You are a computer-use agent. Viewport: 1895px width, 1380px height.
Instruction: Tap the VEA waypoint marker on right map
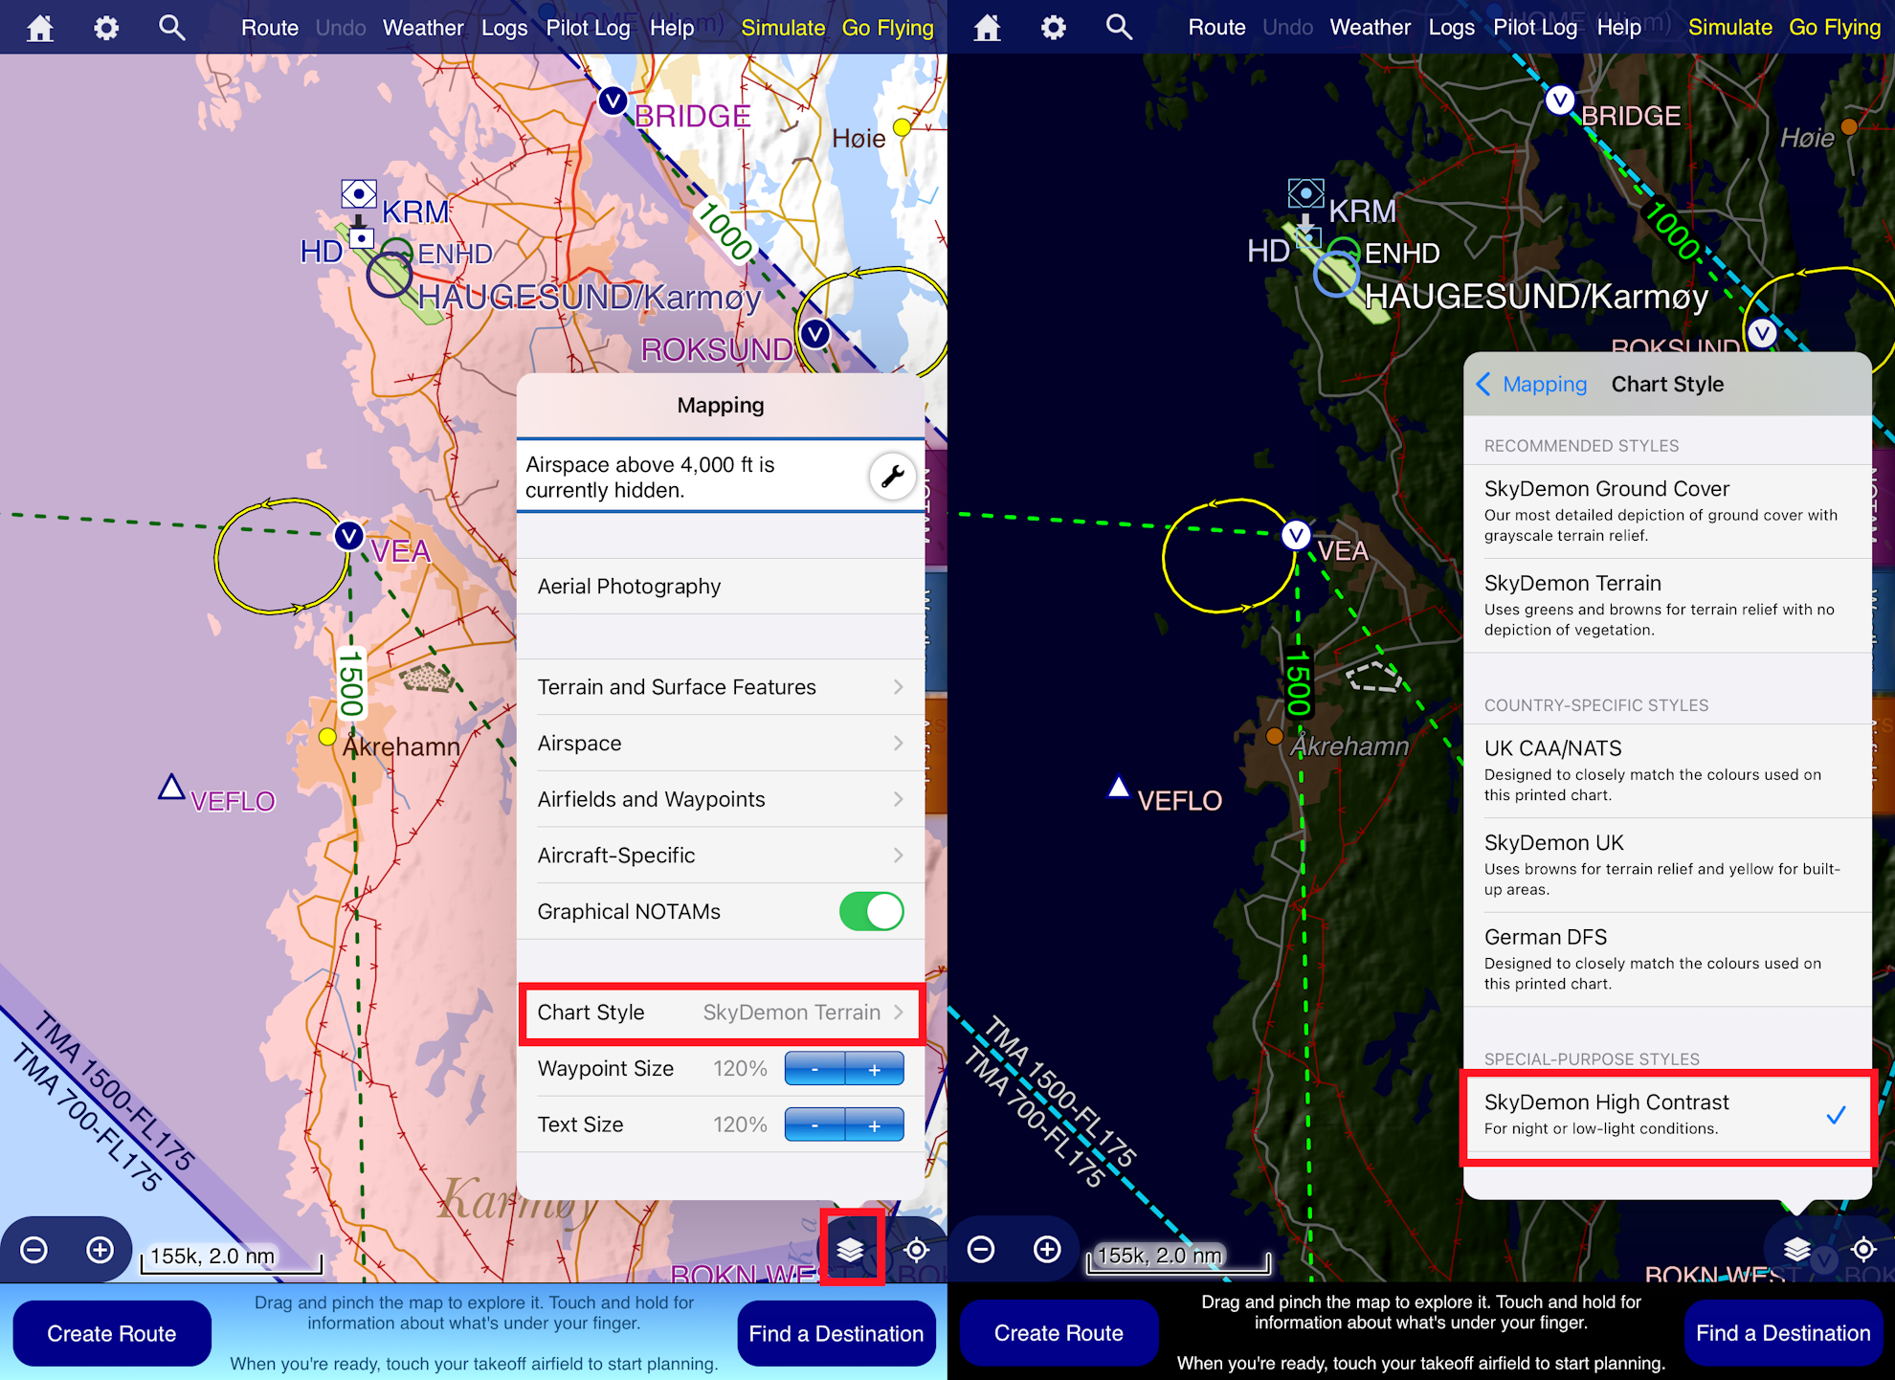pyautogui.click(x=1296, y=535)
